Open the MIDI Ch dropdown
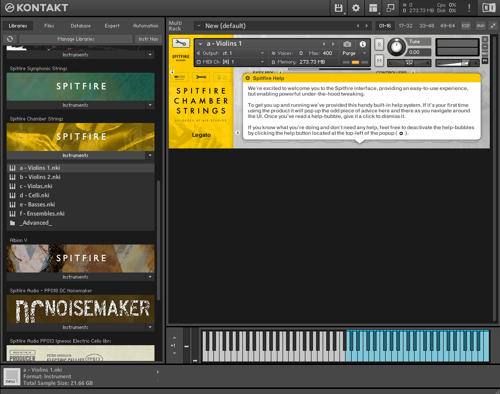Viewport: 500px width, 394px height. pyautogui.click(x=231, y=62)
